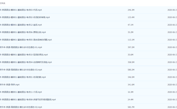Click the 考点12-连词.mp4 file name
Image resolution: width=177 pixels, height=109 pixels.
(21, 25)
